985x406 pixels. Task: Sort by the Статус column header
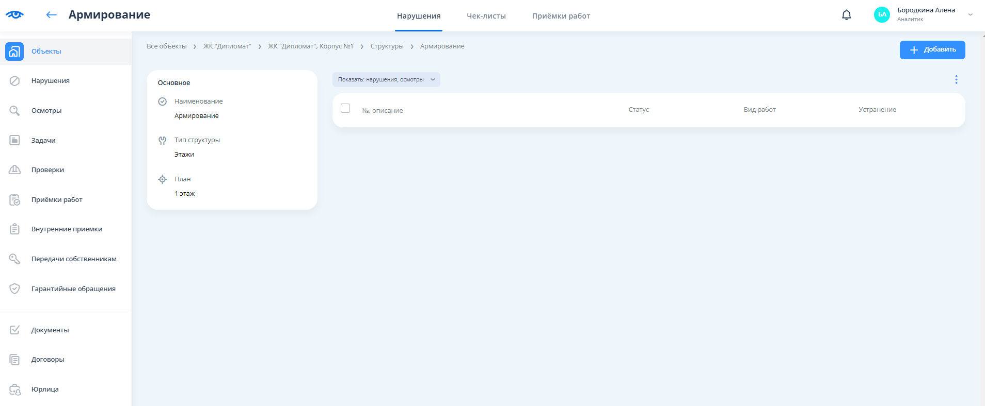click(639, 110)
